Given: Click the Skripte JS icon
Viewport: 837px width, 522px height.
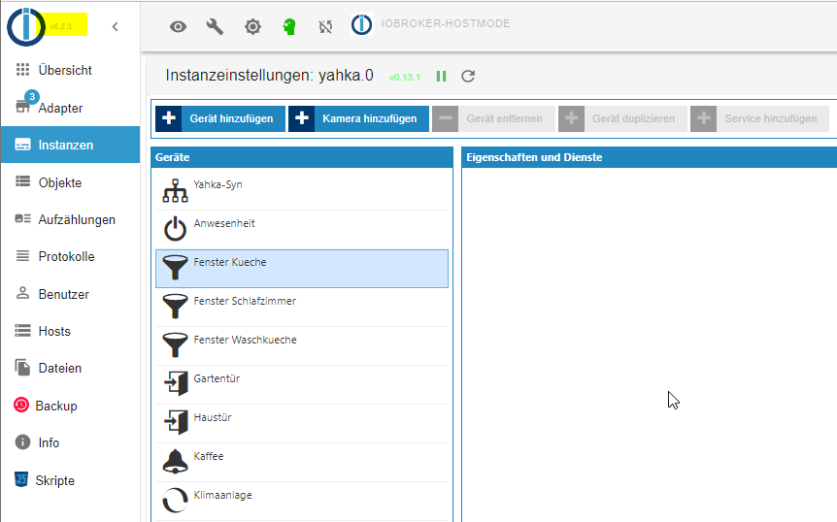Looking at the screenshot, I should 20,479.
